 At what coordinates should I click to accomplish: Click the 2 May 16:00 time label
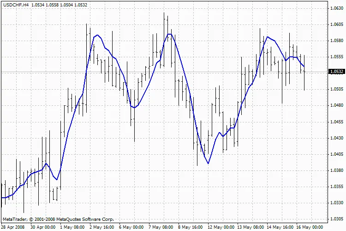102,227
